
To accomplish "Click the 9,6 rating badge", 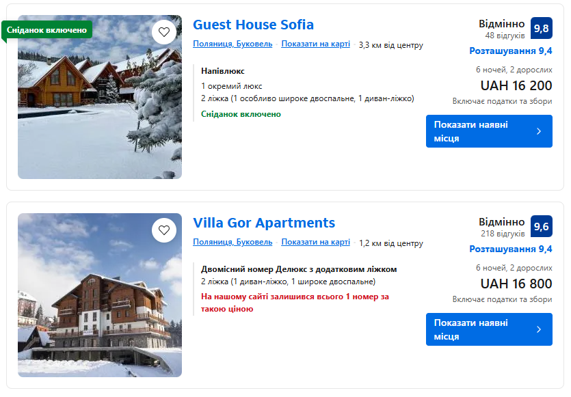I will pos(541,226).
